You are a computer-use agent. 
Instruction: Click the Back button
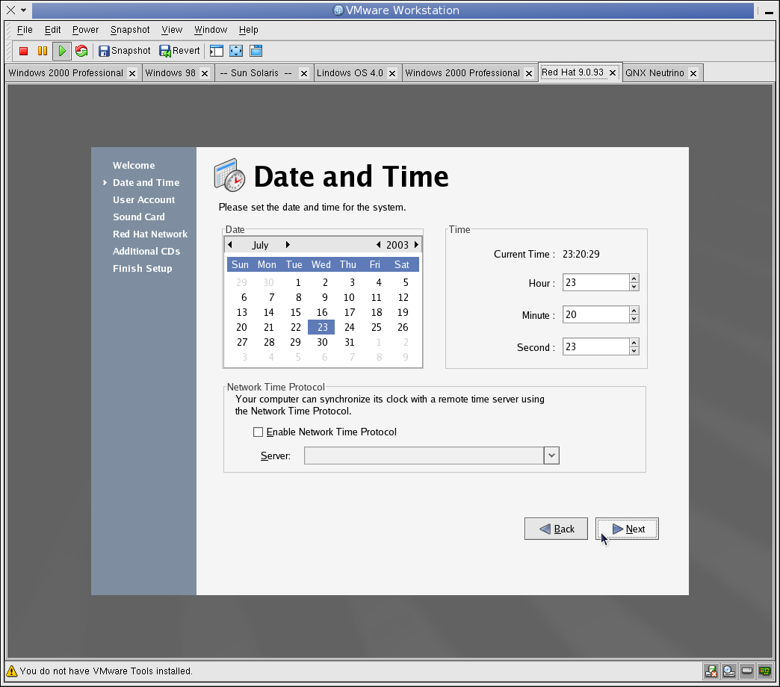556,529
